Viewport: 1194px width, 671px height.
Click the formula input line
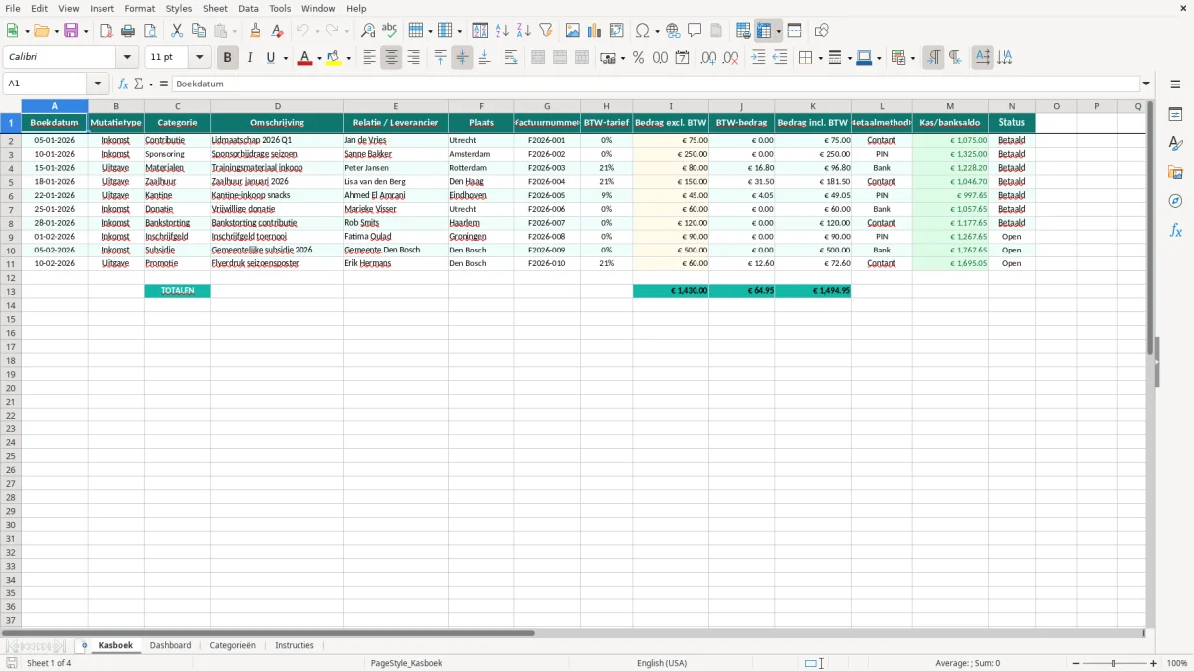pos(655,84)
